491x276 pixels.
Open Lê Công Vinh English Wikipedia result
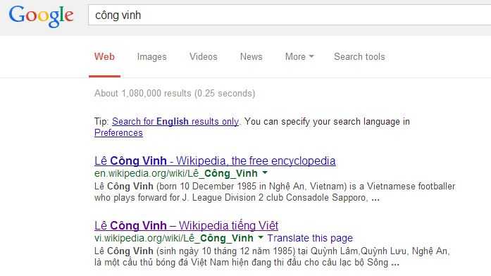[215, 161]
